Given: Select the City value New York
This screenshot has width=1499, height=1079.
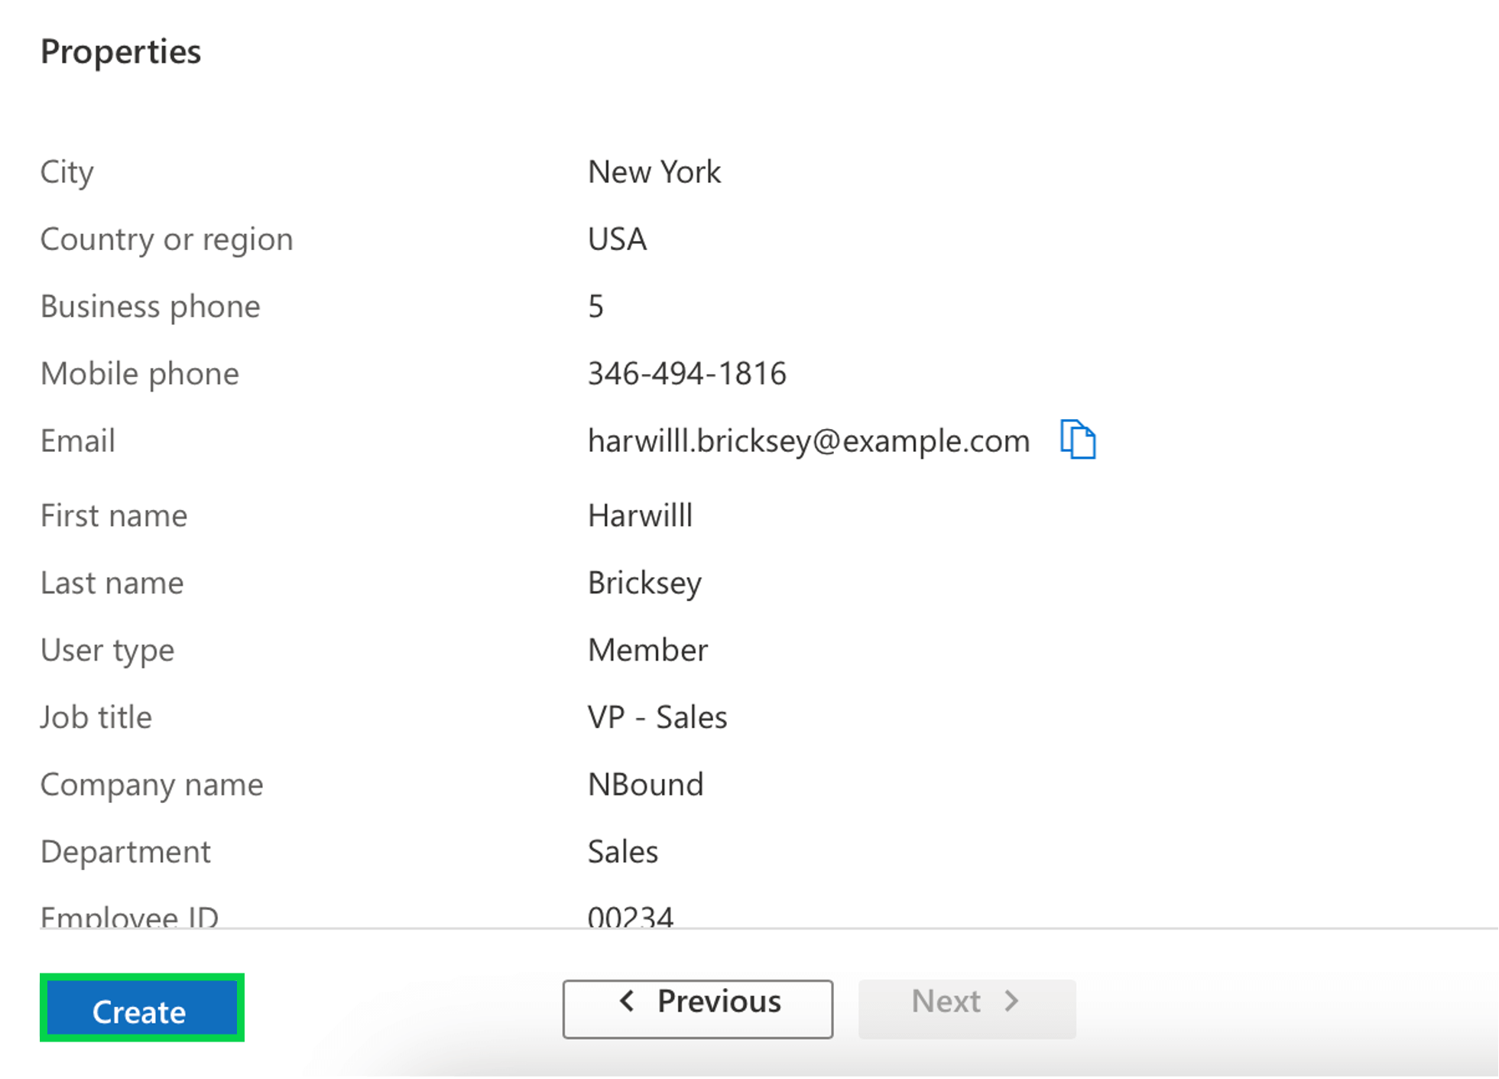Looking at the screenshot, I should (x=653, y=172).
